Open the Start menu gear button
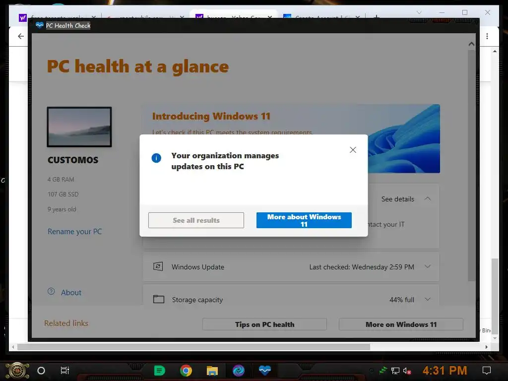The image size is (508, 381). coord(17,370)
